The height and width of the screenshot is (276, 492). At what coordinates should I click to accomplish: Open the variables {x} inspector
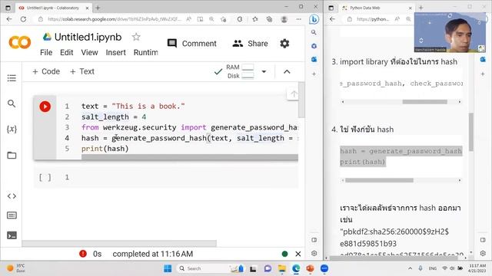pyautogui.click(x=12, y=130)
